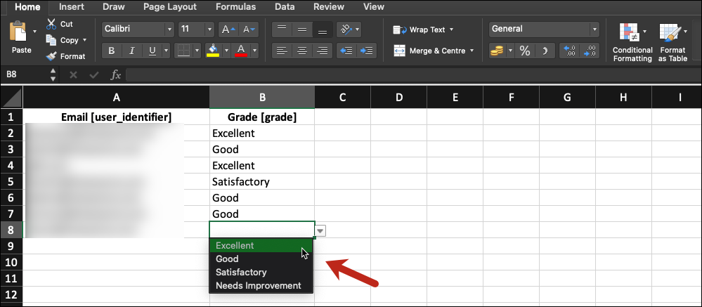The height and width of the screenshot is (307, 702).
Task: Click the Wrap Text button
Action: coord(423,30)
